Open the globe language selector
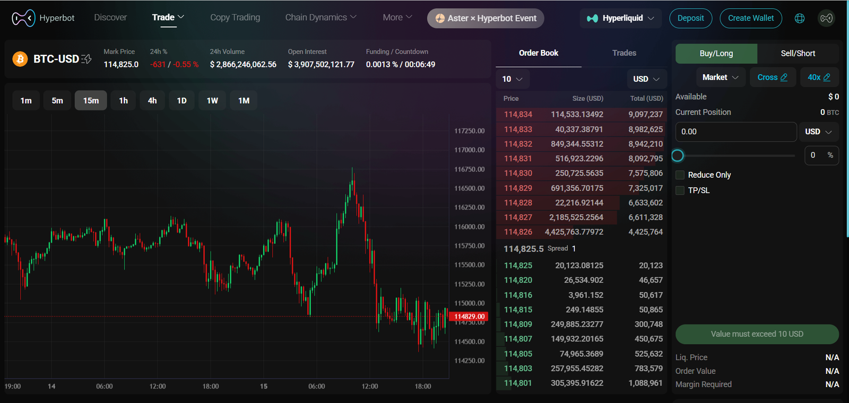849x403 pixels. pyautogui.click(x=800, y=19)
